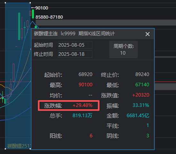
Task: Select the starting price value 68920
Action: 85,74
